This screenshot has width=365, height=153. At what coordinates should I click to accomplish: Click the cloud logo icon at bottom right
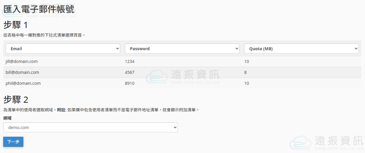[x=301, y=142]
